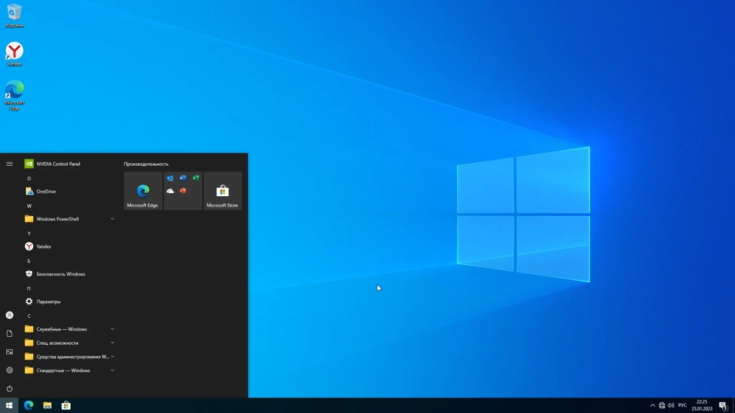
Task: Open the volume speaker tray icon
Action: coord(671,406)
